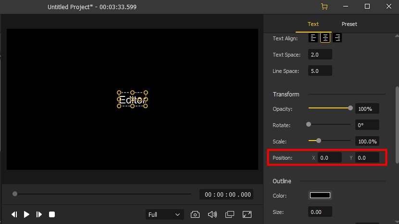Take a snapshot with camera icon
This screenshot has width=399, height=224.
(x=195, y=214)
